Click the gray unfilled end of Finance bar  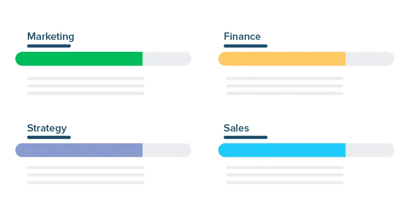[x=370, y=59]
